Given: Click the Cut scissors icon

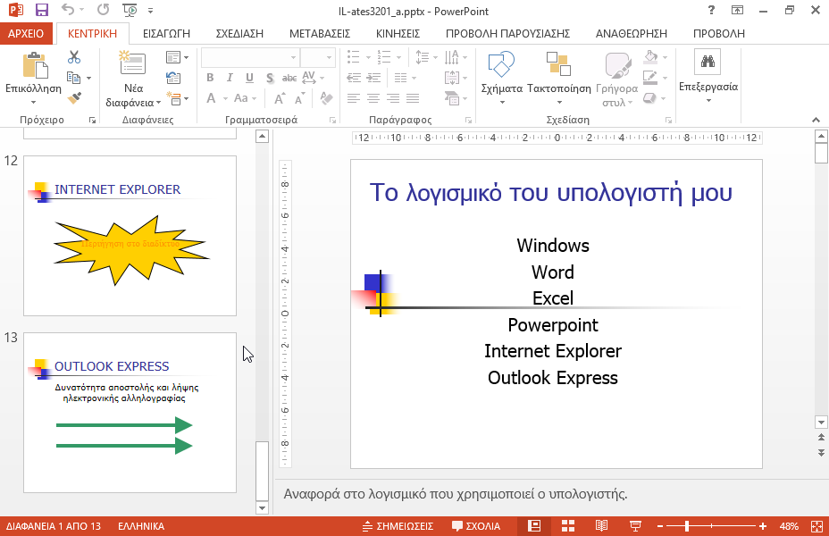Looking at the screenshot, I should pos(74,57).
